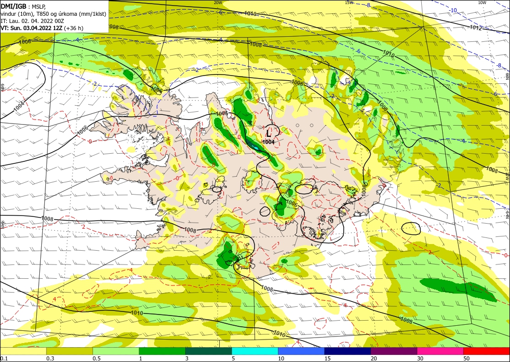Click the red above-50 legend swatch
This screenshot has width=510, height=362.
coord(487,351)
